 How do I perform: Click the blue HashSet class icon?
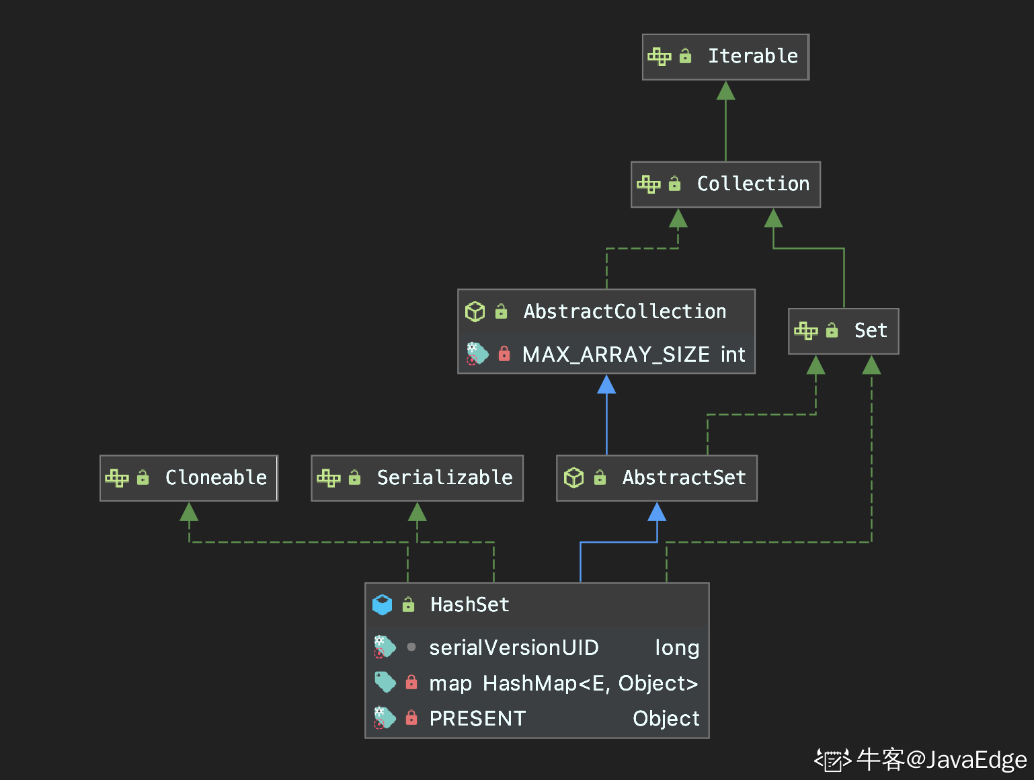pyautogui.click(x=382, y=604)
